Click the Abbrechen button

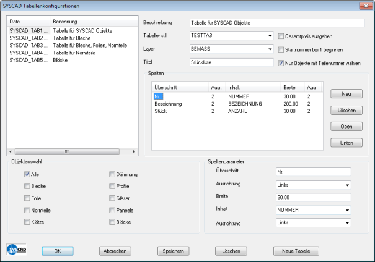pos(114,251)
